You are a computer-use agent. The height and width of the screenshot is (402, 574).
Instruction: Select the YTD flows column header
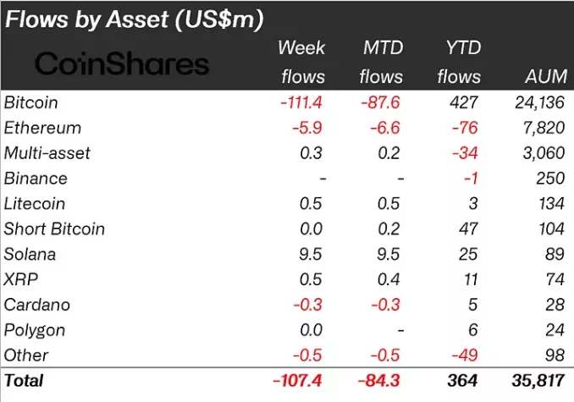(x=458, y=62)
